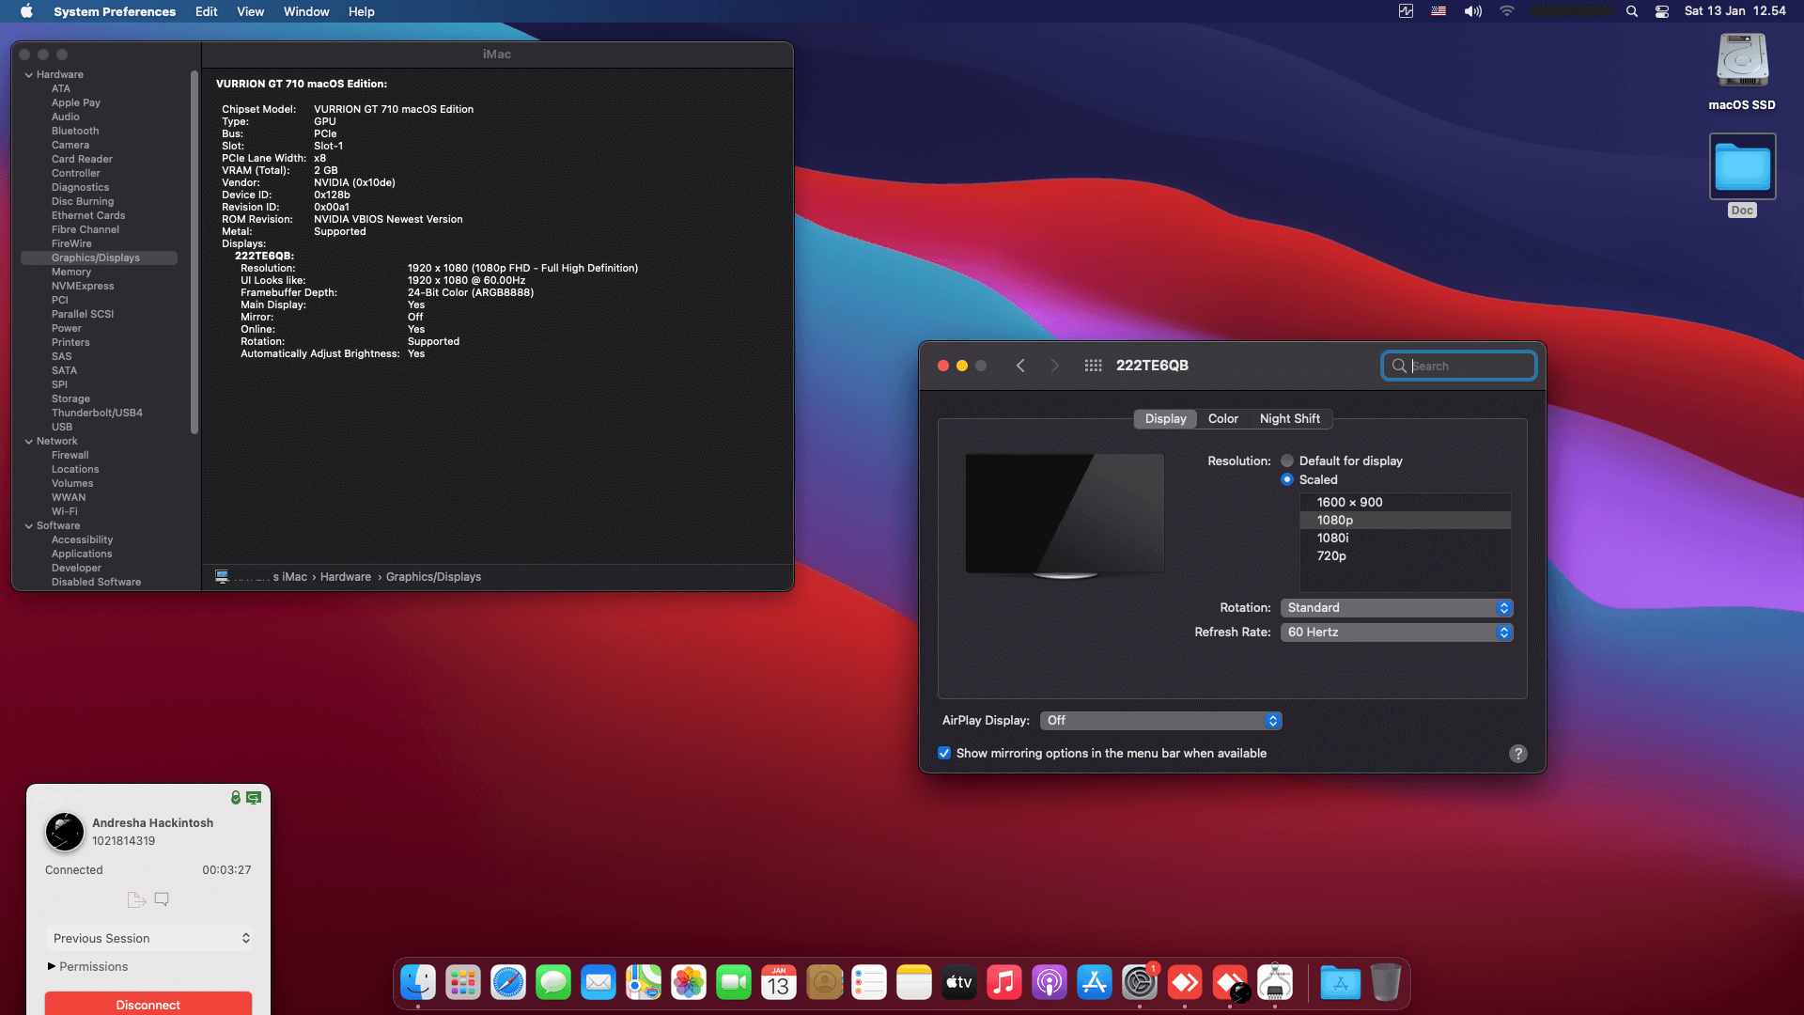The image size is (1804, 1015).
Task: Open the Previous Session dropdown in AnyDesk
Action: pyautogui.click(x=148, y=938)
